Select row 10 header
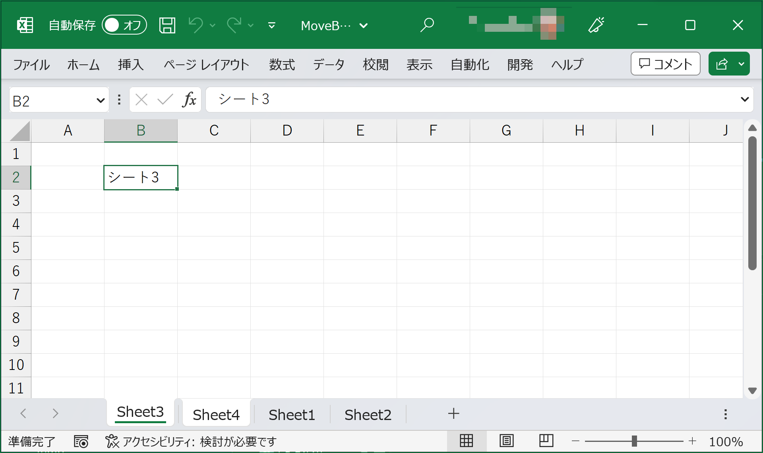Viewport: 763px width, 453px height. coord(16,365)
